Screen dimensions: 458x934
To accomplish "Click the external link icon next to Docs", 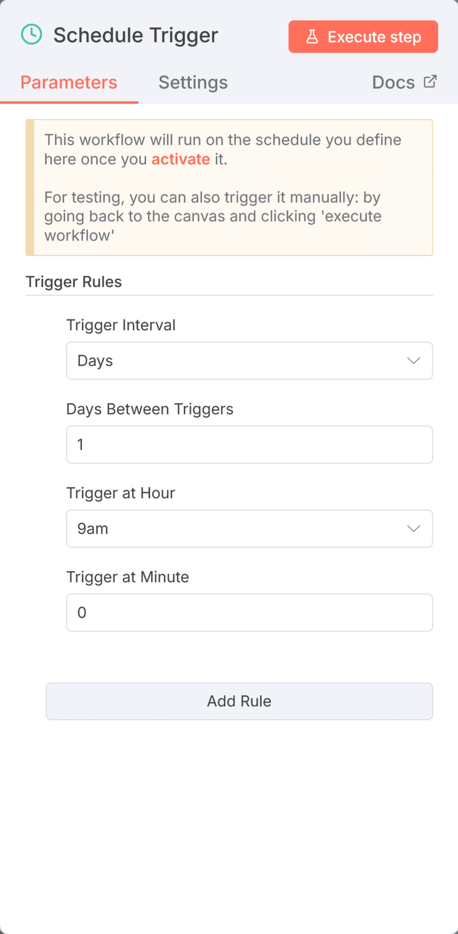I will pos(430,81).
